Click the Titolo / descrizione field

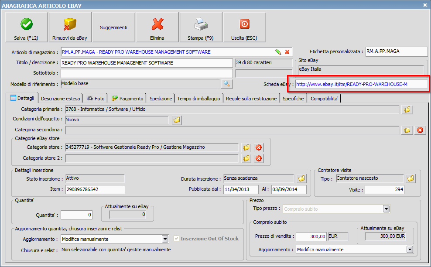[x=147, y=63]
